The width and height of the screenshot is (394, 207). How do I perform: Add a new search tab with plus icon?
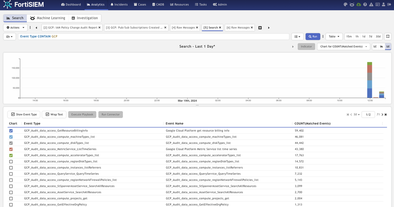pos(260,28)
